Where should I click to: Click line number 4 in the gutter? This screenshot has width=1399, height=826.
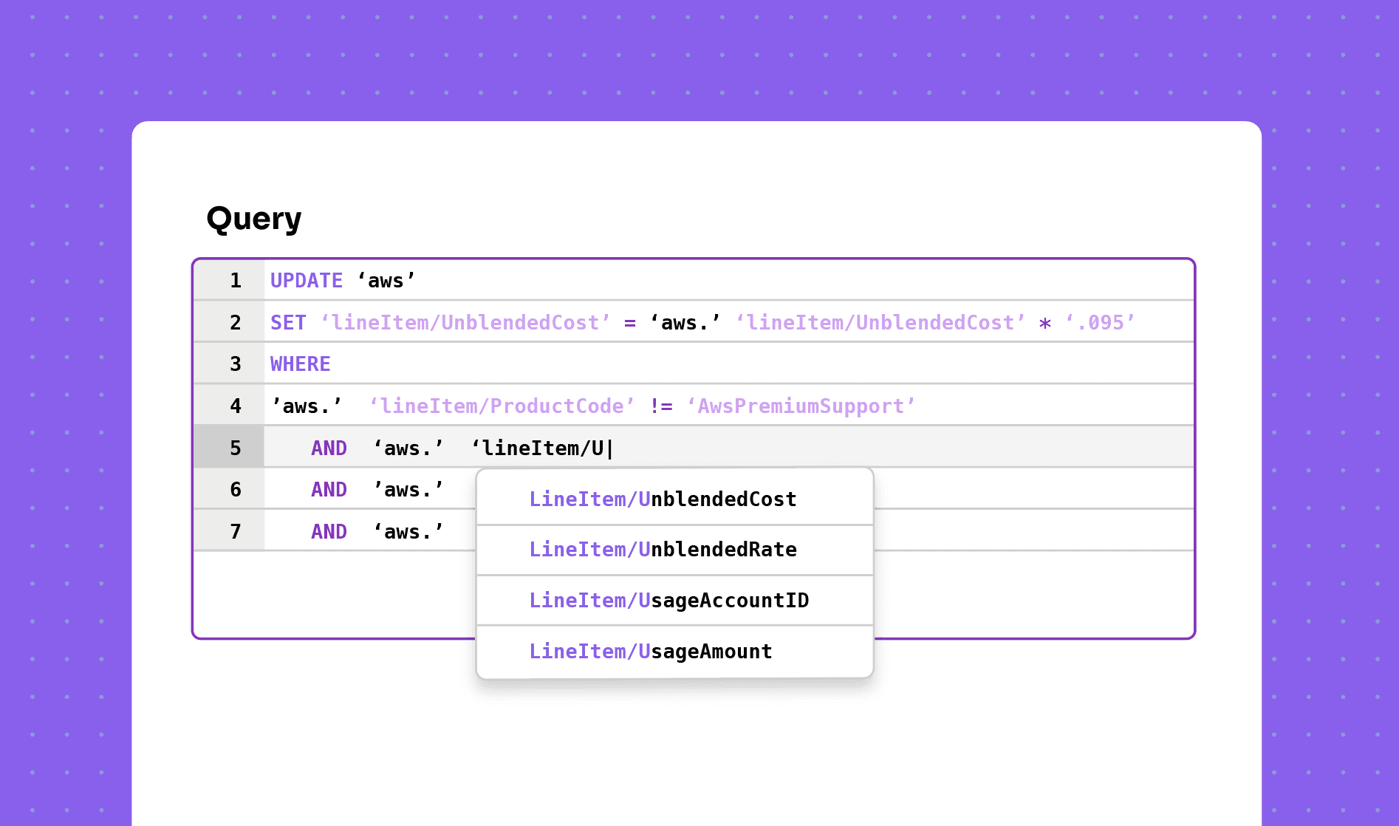click(x=235, y=406)
